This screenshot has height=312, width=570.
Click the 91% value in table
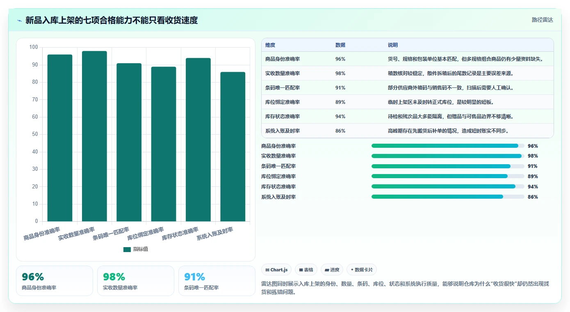coord(340,87)
